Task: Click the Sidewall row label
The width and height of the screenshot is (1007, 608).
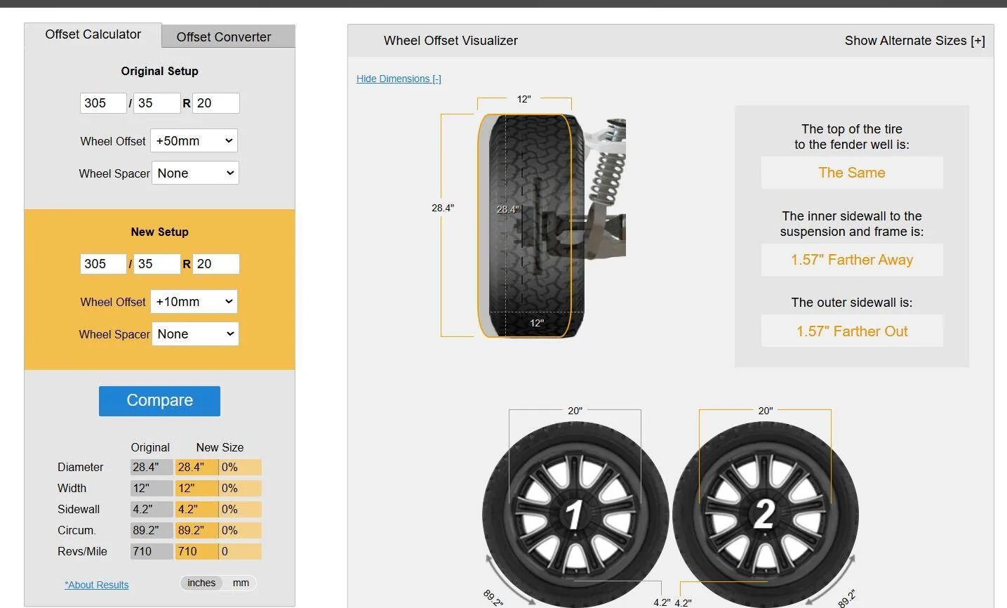Action: 79,509
